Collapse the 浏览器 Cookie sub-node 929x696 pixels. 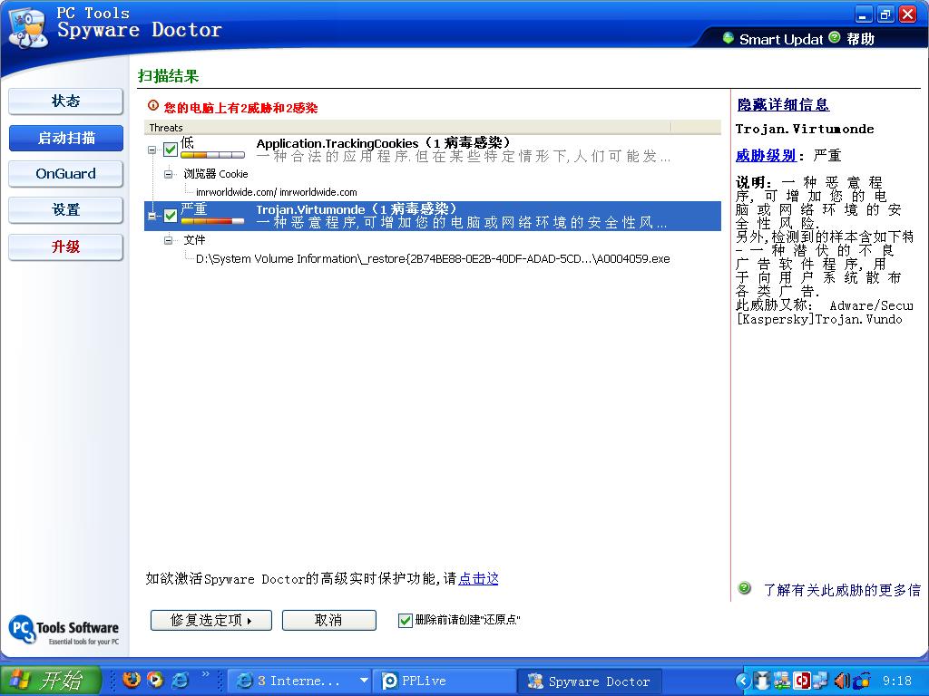point(169,174)
